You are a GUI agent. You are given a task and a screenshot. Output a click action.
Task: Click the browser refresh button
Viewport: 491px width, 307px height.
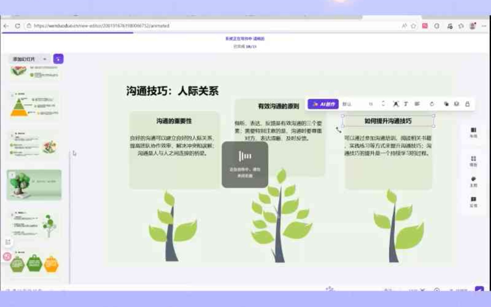[17, 26]
